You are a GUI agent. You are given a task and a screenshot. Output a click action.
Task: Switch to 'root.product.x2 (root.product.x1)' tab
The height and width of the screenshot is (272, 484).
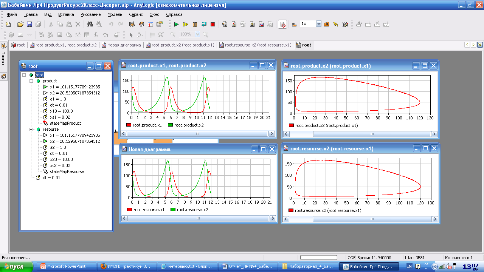pos(180,45)
